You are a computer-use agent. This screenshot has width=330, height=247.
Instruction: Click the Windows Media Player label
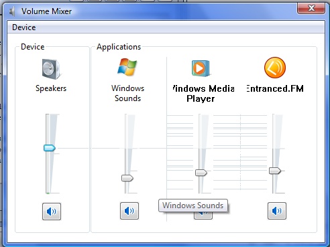click(203, 94)
